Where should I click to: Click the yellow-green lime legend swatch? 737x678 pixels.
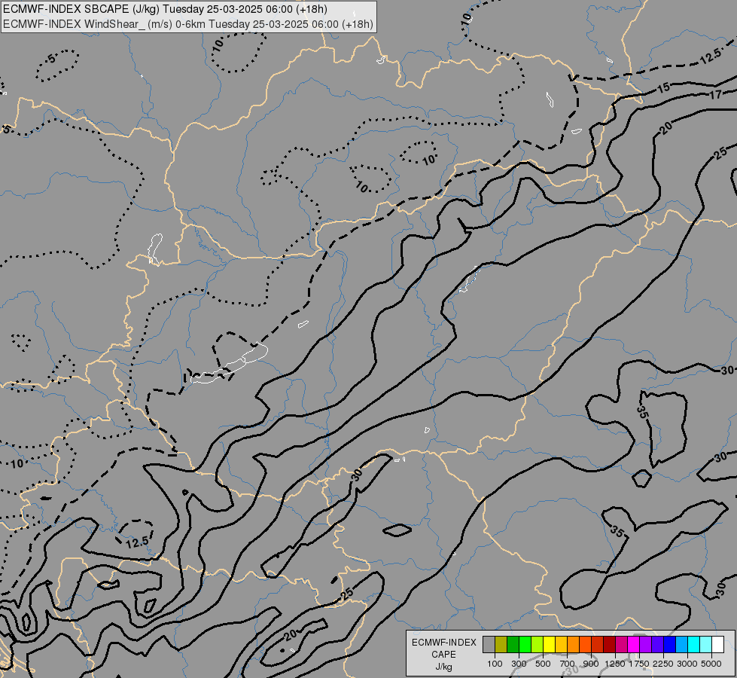(538, 644)
